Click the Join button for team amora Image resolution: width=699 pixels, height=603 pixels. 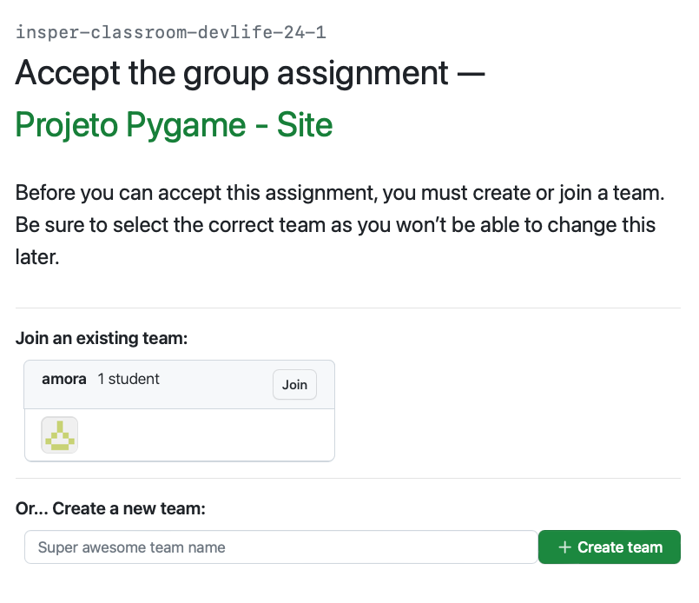click(294, 385)
